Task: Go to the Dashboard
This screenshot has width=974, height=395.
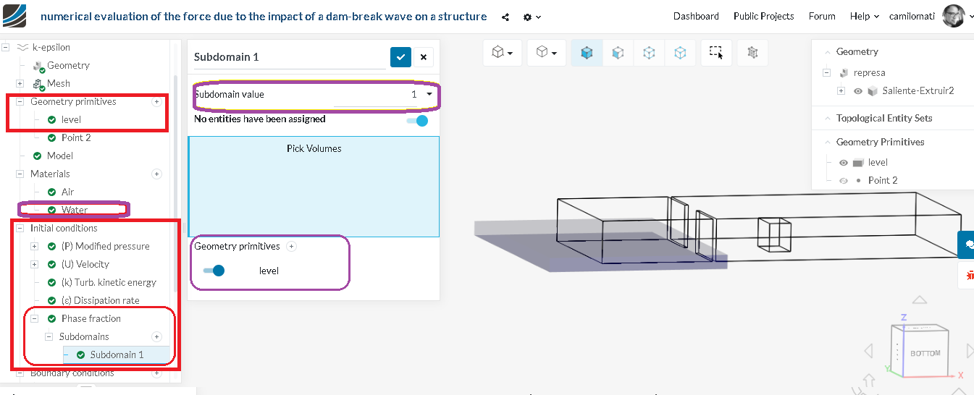Action: pos(696,16)
